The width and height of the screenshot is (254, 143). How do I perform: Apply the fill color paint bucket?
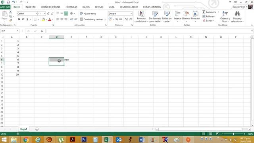tap(43, 19)
